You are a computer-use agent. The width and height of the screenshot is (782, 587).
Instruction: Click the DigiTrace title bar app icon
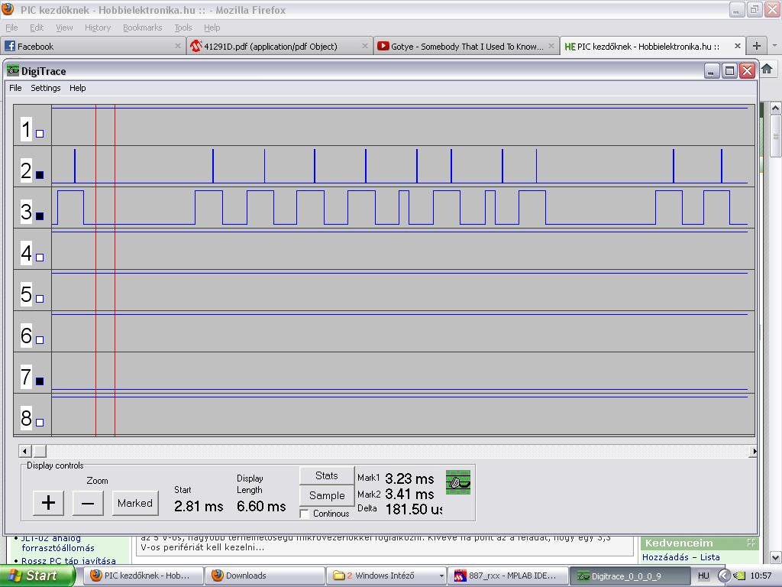point(13,70)
